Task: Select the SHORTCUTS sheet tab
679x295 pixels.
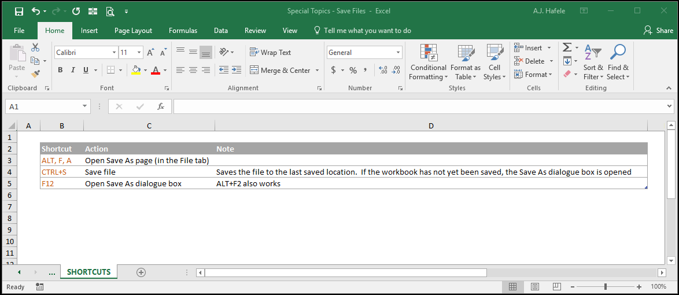Action: coord(88,272)
